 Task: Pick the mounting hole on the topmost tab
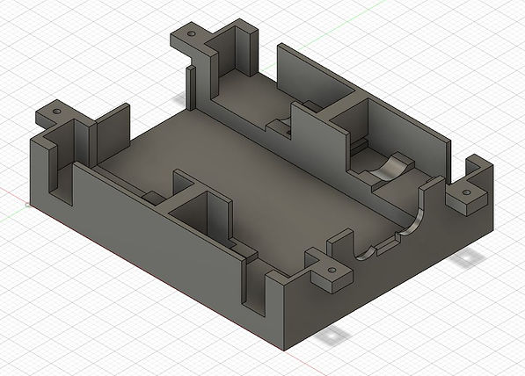(191, 33)
